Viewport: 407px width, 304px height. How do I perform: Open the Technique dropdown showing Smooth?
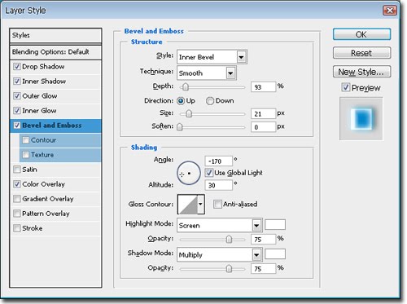pyautogui.click(x=207, y=73)
